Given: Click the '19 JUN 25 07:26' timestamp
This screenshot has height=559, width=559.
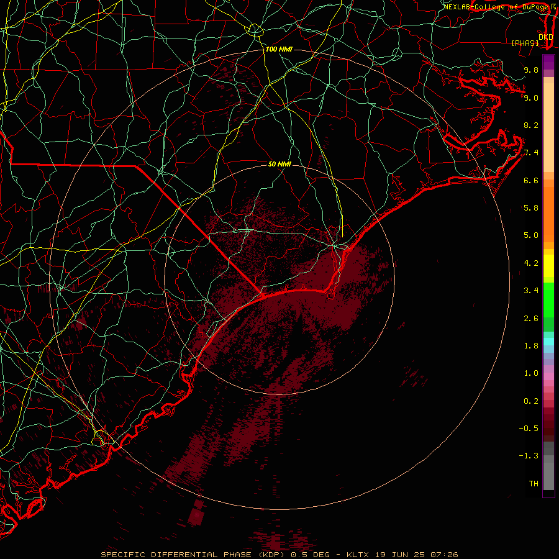Looking at the screenshot, I should (416, 555).
